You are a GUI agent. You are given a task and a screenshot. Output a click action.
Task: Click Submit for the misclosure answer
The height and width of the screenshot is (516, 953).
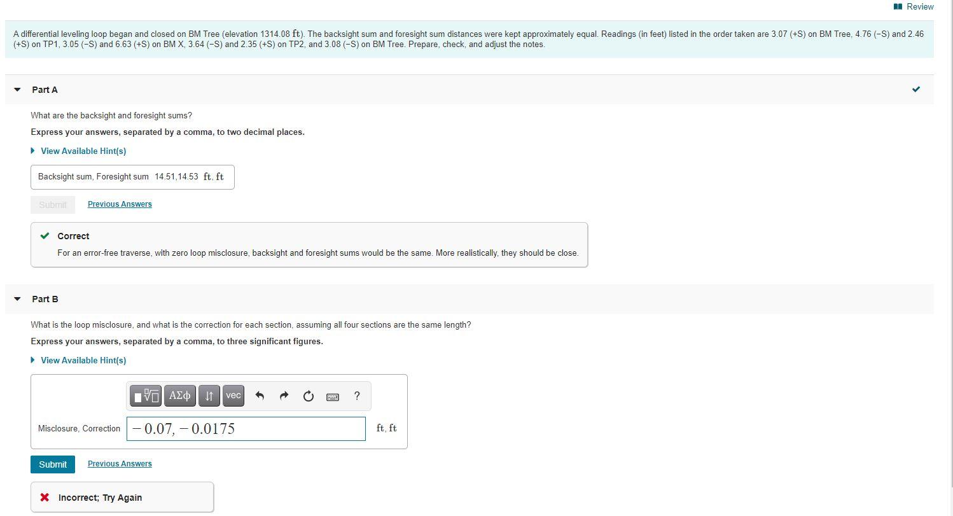[x=52, y=464]
